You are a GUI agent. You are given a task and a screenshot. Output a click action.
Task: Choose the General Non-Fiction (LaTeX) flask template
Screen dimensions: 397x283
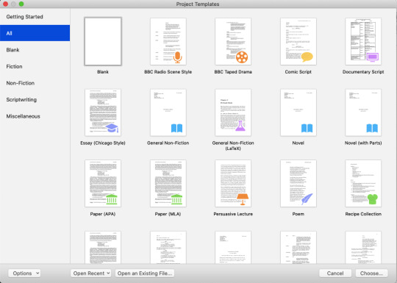click(x=233, y=112)
